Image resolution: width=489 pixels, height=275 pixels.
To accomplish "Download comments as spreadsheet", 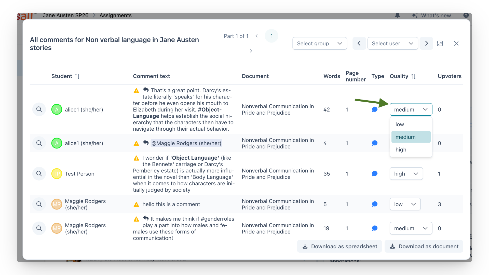I will tap(339, 246).
